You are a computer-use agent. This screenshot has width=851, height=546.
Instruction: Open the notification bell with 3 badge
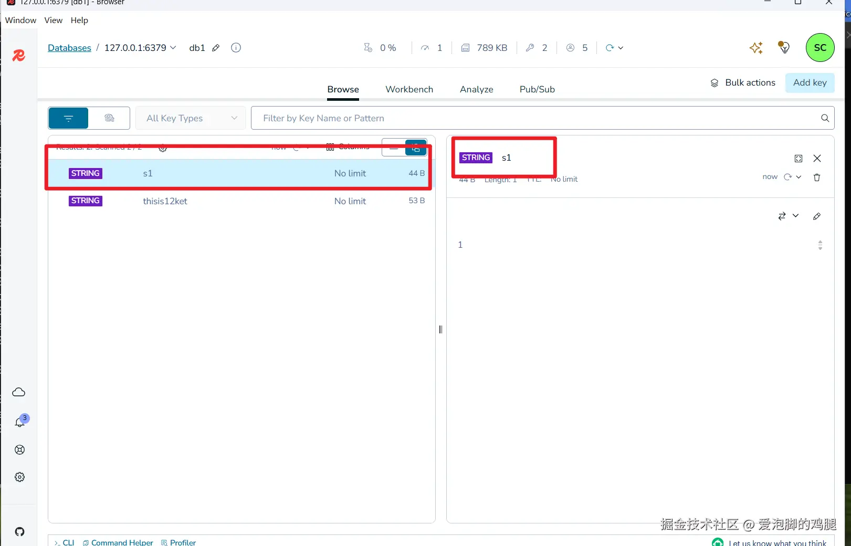20,422
